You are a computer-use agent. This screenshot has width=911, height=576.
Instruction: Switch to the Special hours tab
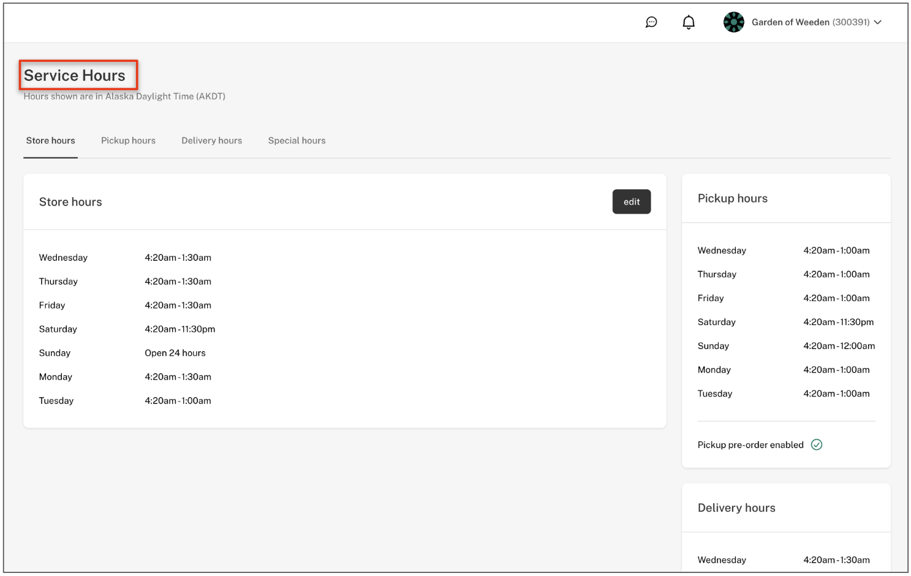(x=297, y=140)
